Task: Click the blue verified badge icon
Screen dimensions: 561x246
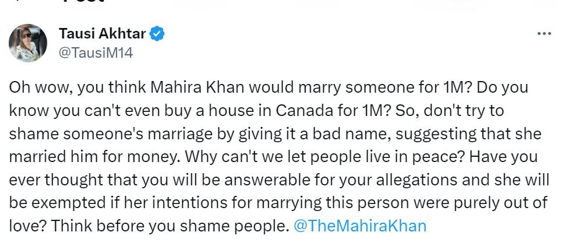Action: click(x=157, y=34)
